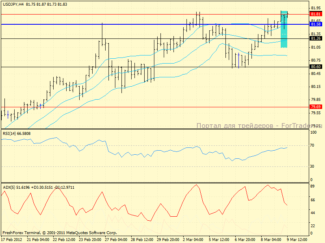
Task: Open the ForTrader portal watermark text
Action: coord(258,126)
